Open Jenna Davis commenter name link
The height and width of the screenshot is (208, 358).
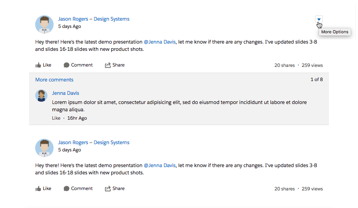tap(66, 93)
